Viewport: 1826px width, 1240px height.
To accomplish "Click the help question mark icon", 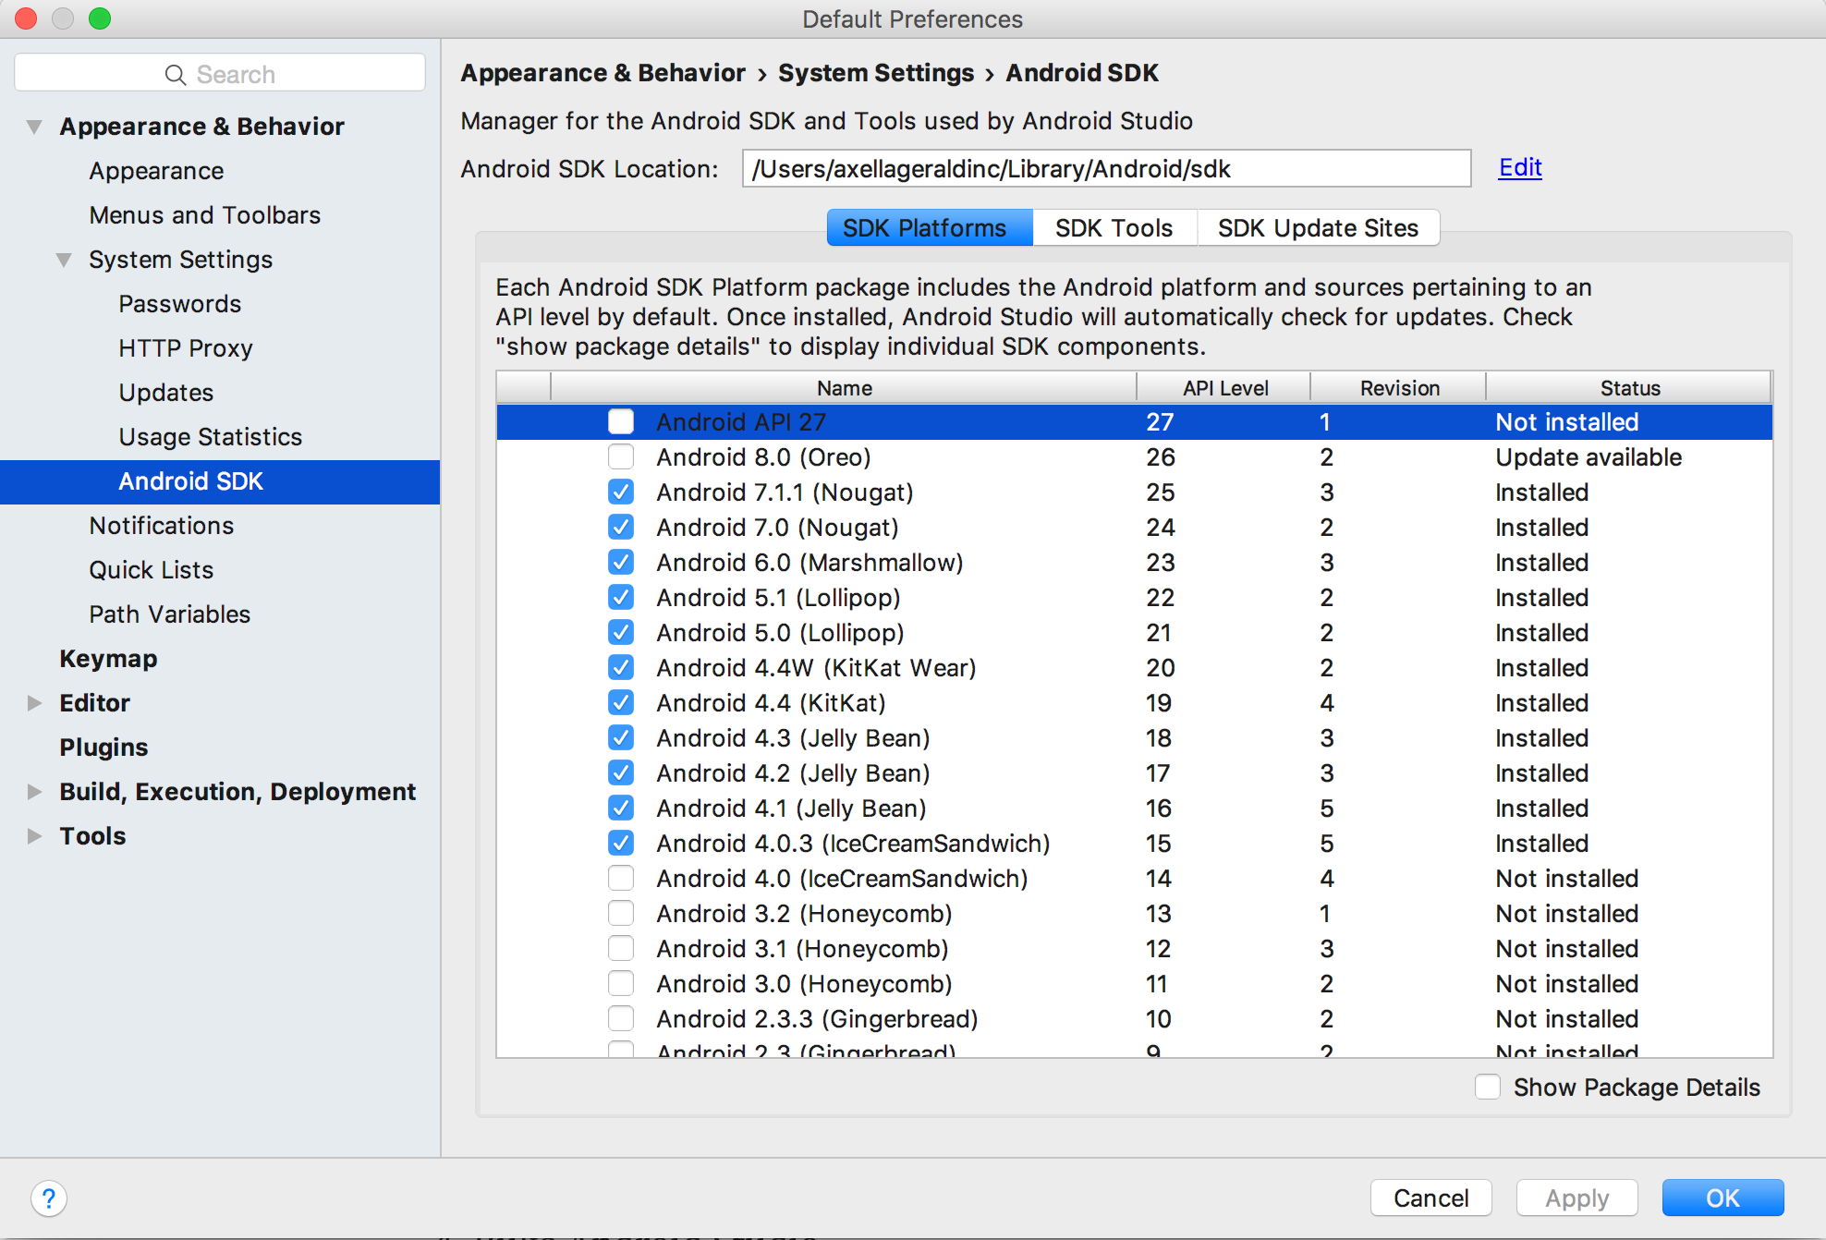I will click(48, 1198).
